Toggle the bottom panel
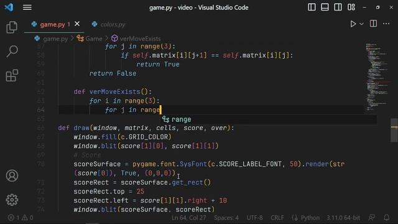398x224 pixels. (325, 7)
